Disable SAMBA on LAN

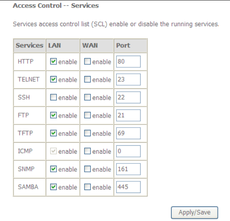pos(53,187)
